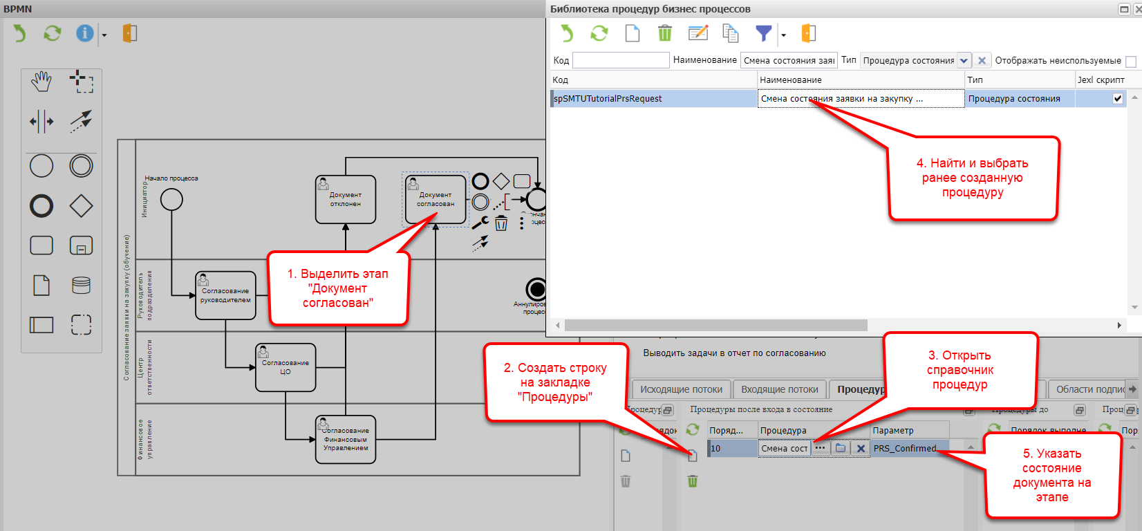1142x531 pixels.
Task: Click the green trash icon in procedure library
Action: pos(664,33)
